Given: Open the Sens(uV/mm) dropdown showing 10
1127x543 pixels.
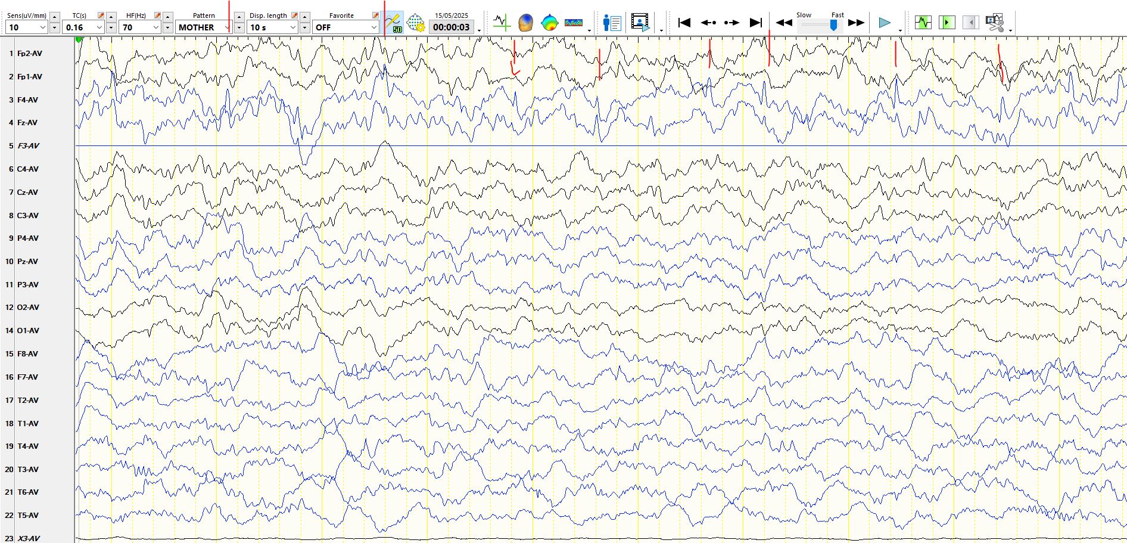Looking at the screenshot, I should pos(26,27).
